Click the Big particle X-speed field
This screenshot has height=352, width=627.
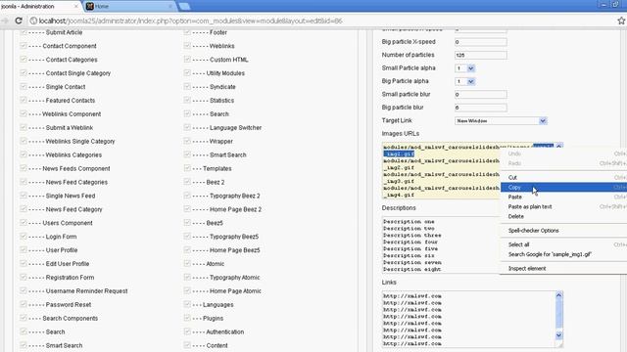click(x=481, y=42)
